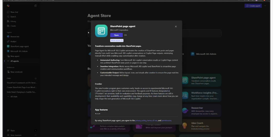Viewport: 273px width, 137px height.
Task: Open Solar Panel Charging in Seattle chat
Action: click(x=22, y=92)
